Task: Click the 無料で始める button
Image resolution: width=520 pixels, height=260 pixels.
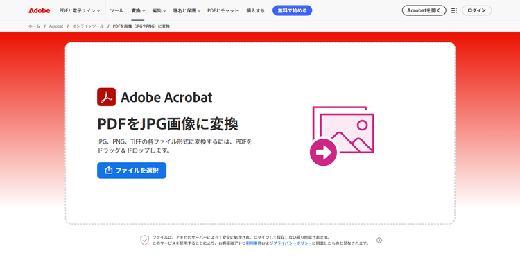Action: click(292, 10)
